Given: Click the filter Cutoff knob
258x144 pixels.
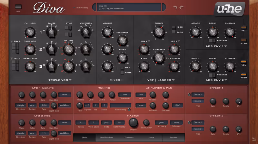Looking at the screenshot, I should coord(158,32).
